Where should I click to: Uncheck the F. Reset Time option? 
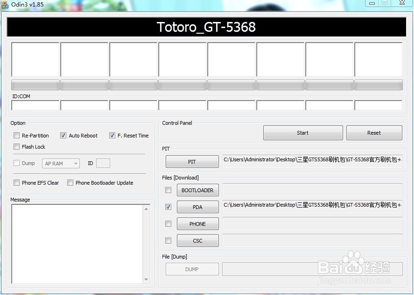112,136
